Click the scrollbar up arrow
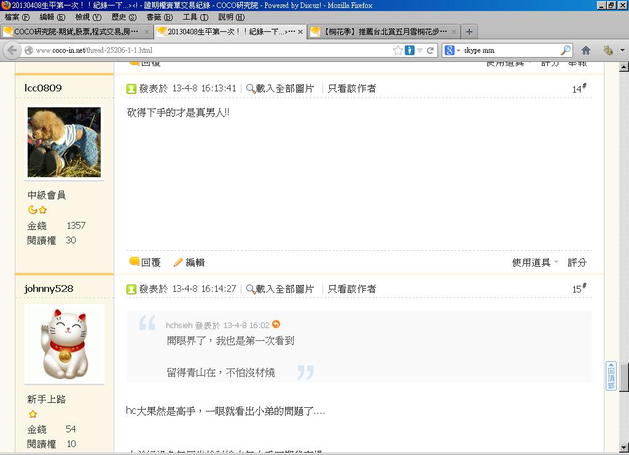The width and height of the screenshot is (629, 455). (624, 67)
